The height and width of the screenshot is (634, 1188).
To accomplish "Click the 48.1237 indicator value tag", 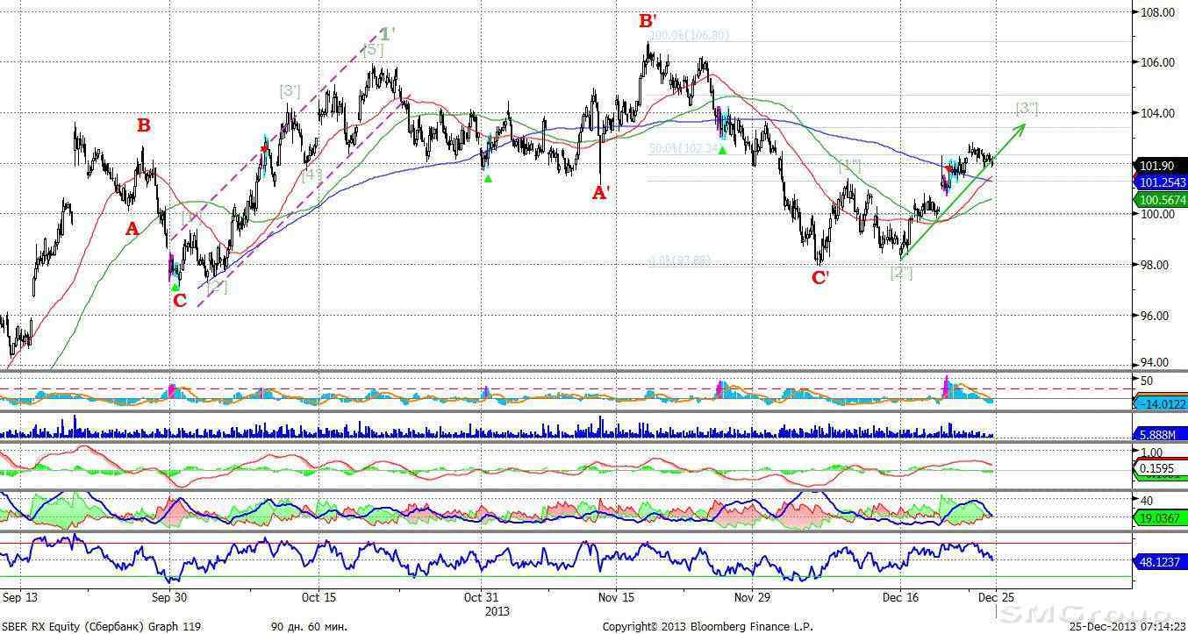I will pyautogui.click(x=1159, y=561).
